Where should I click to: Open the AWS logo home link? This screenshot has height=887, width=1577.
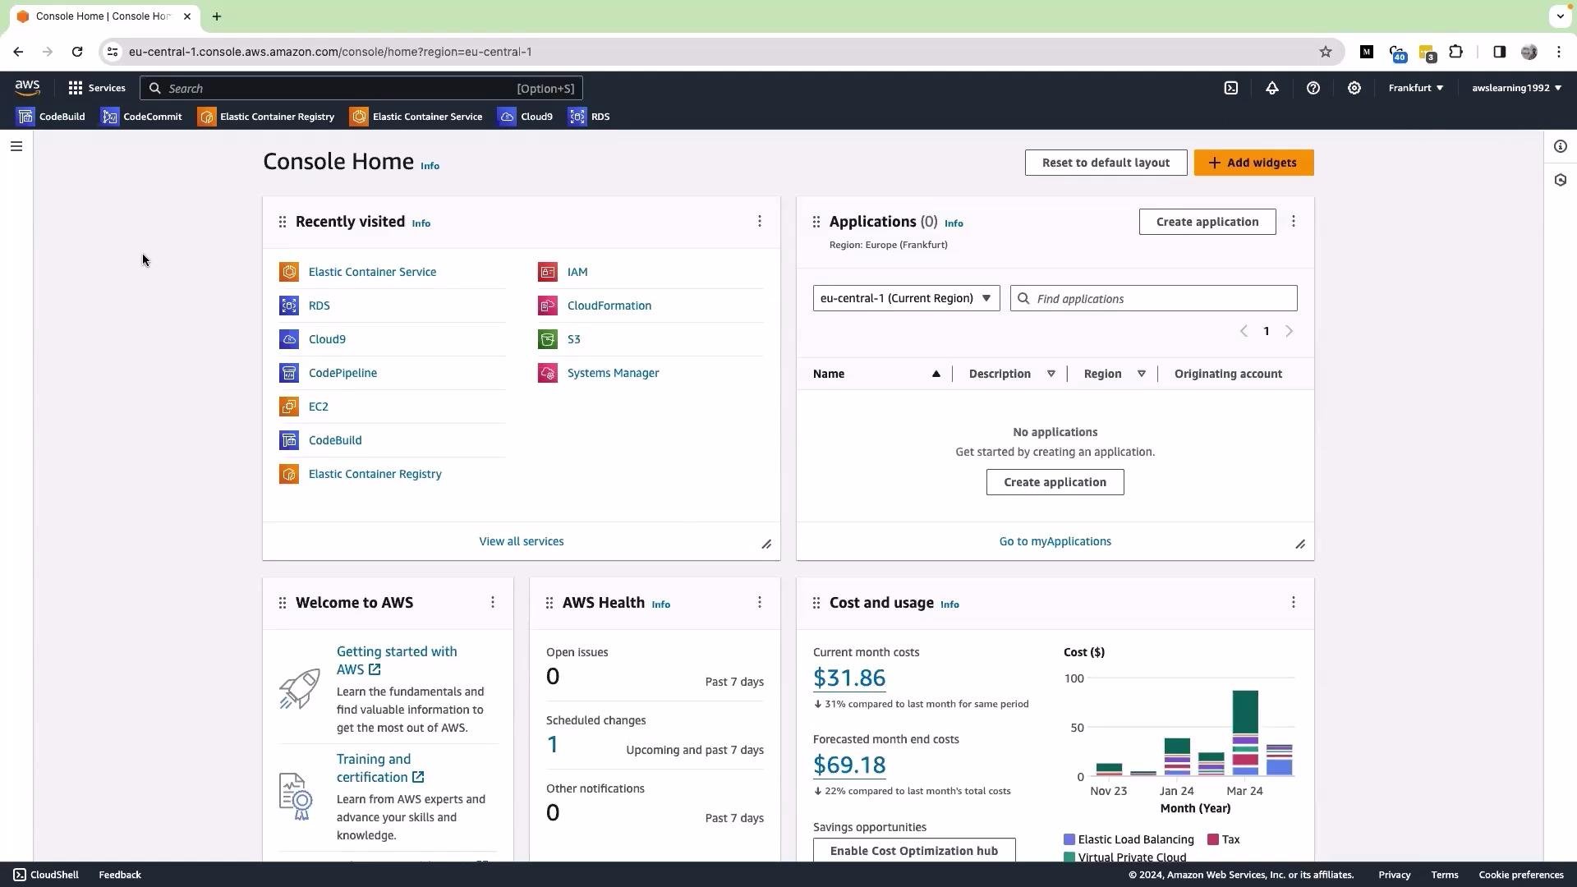pyautogui.click(x=27, y=88)
